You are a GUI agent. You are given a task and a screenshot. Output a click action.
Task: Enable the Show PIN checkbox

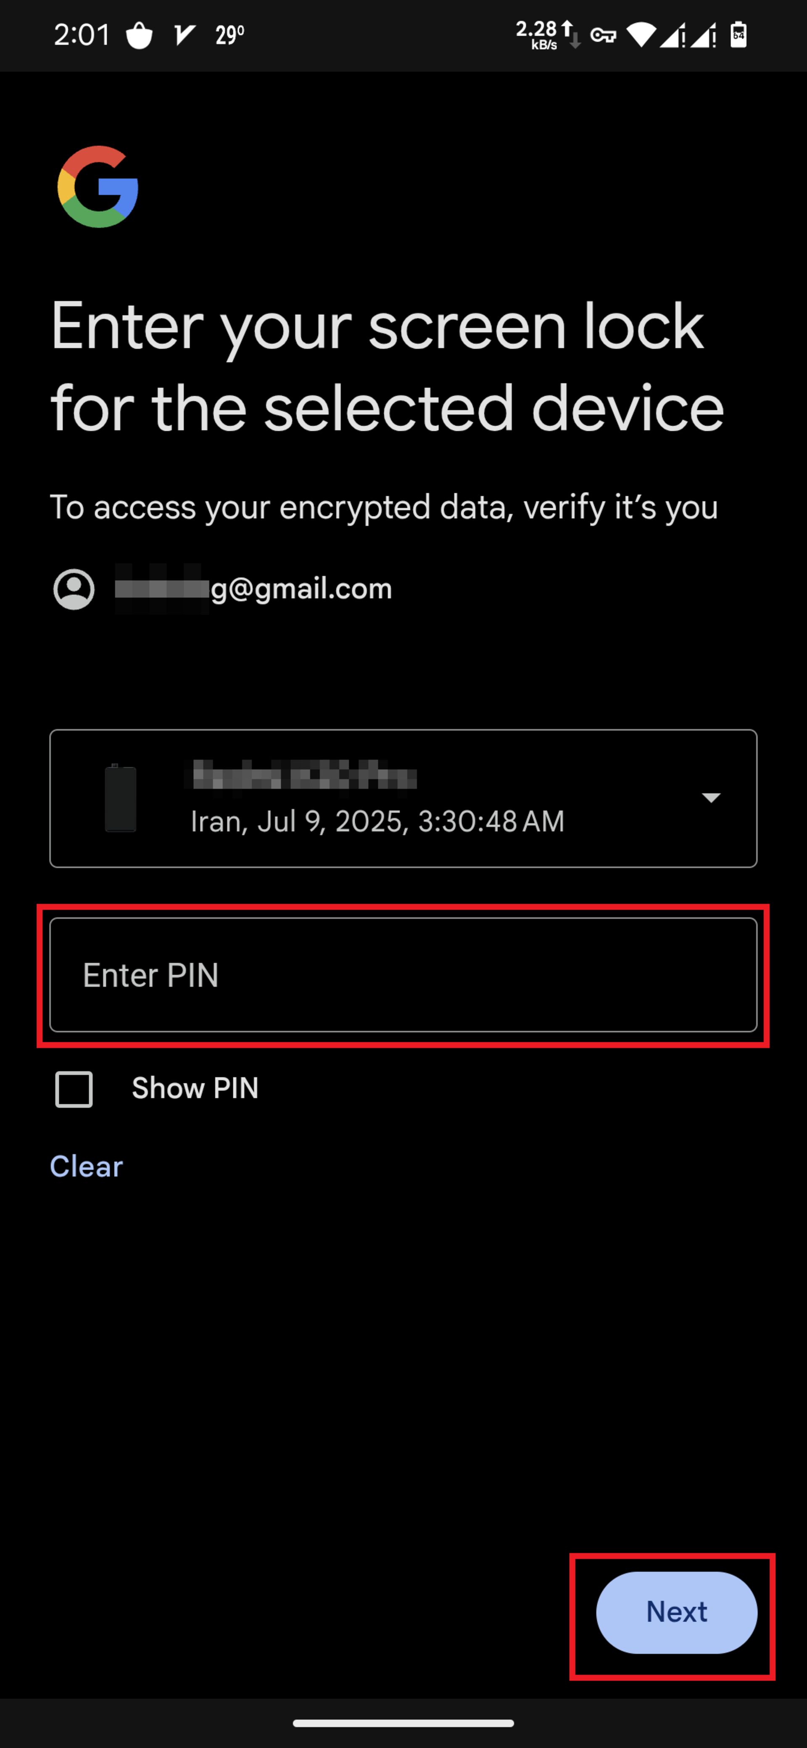pyautogui.click(x=74, y=1089)
